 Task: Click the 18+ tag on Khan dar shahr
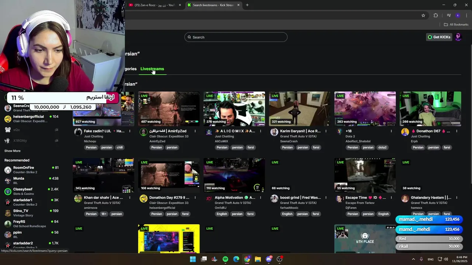tap(104, 214)
